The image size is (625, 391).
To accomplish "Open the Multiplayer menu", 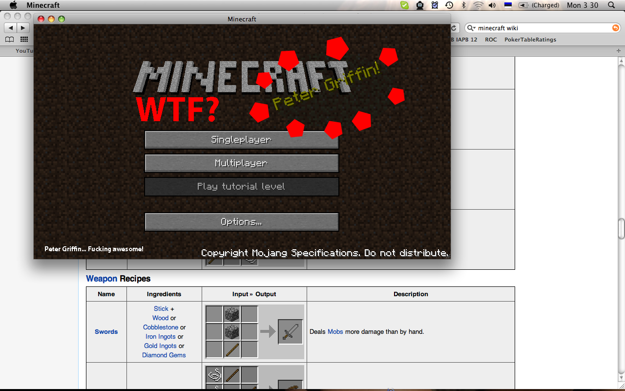I will [x=242, y=163].
